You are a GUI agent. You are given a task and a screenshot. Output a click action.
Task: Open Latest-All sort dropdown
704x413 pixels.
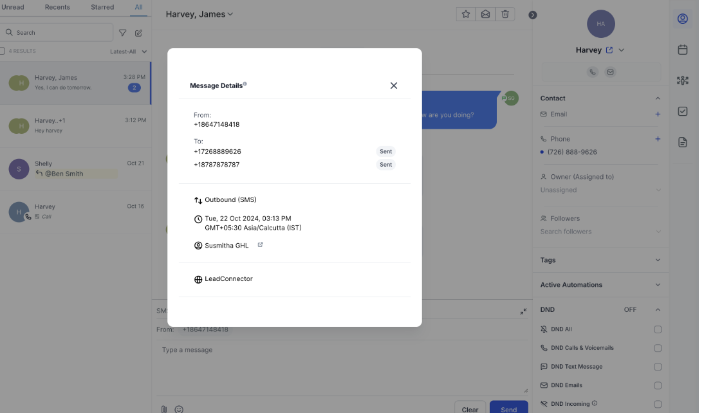pyautogui.click(x=128, y=51)
